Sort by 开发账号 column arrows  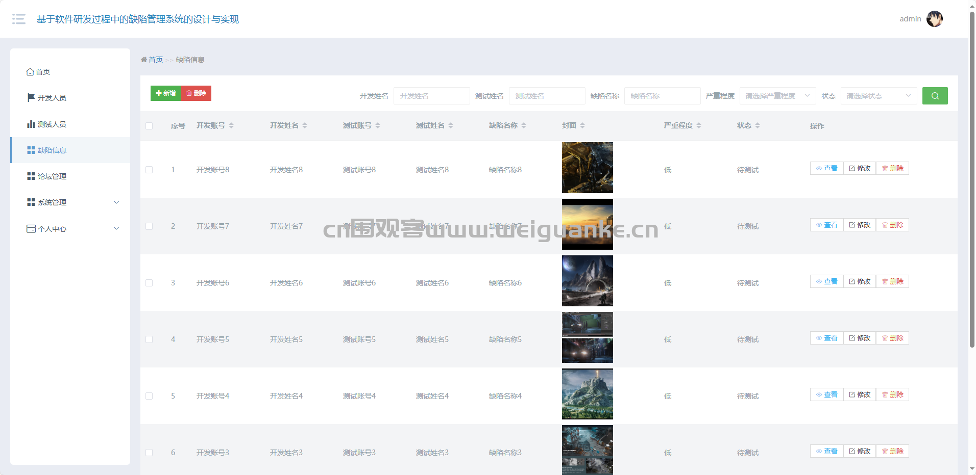click(231, 125)
